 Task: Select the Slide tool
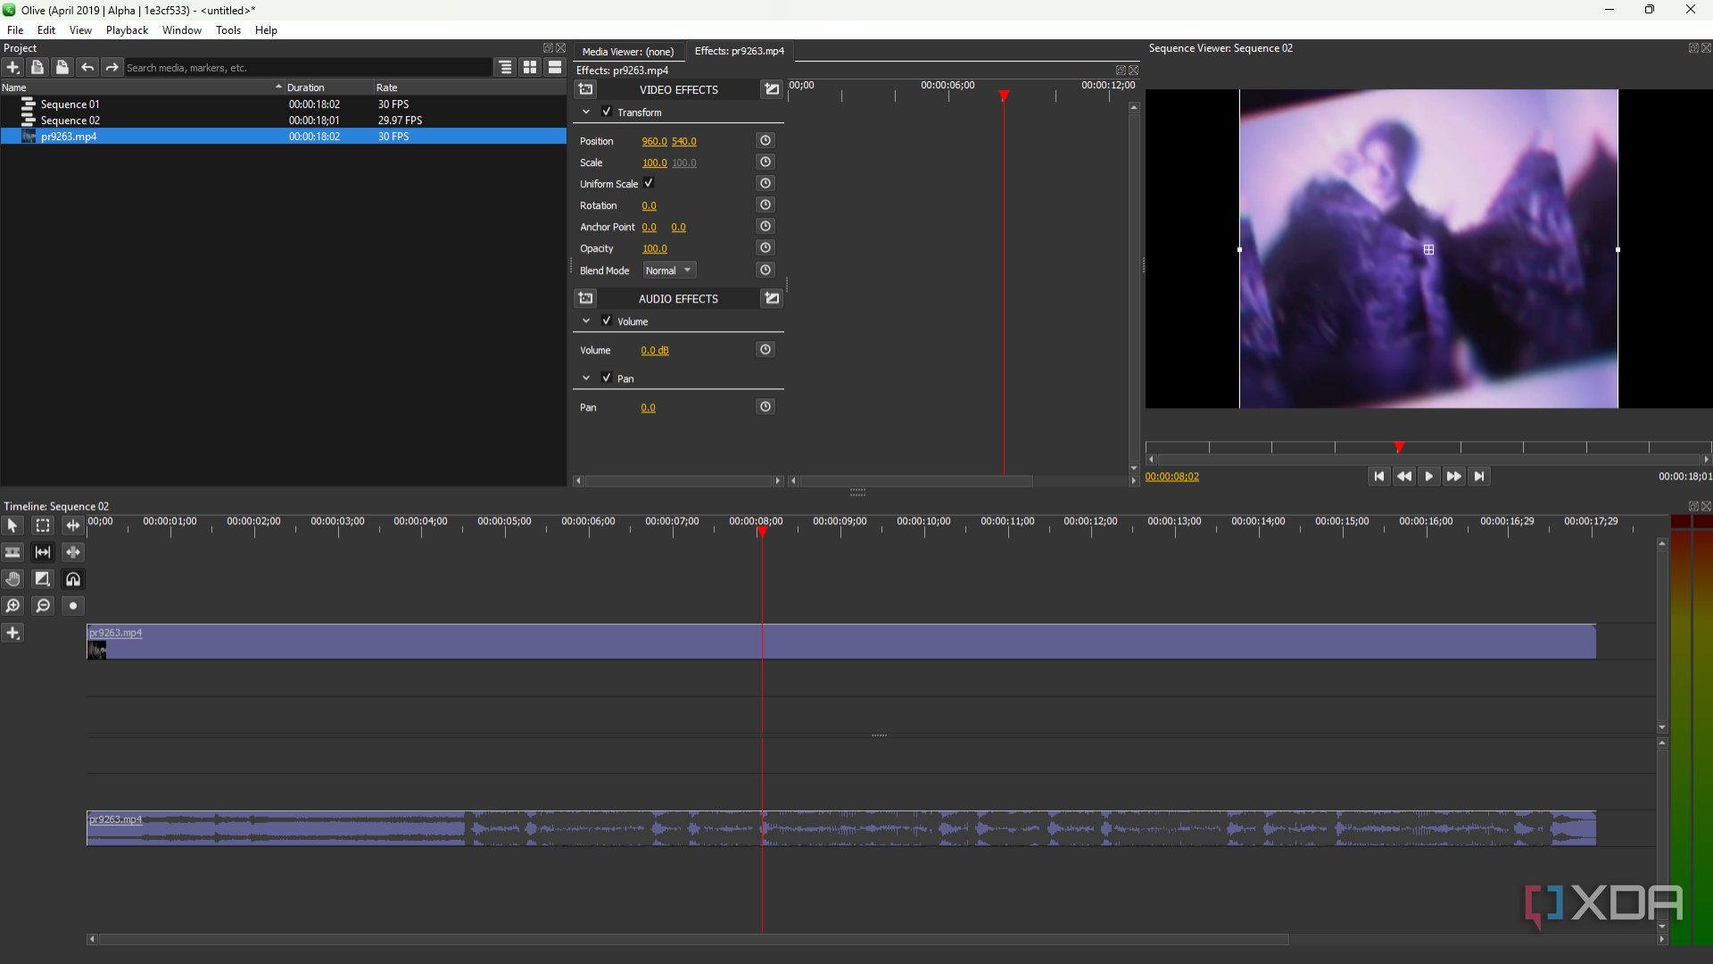pos(72,553)
